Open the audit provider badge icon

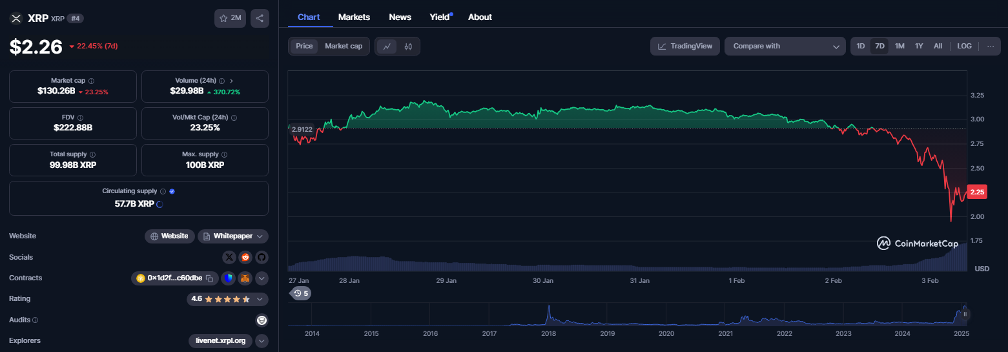tap(262, 320)
